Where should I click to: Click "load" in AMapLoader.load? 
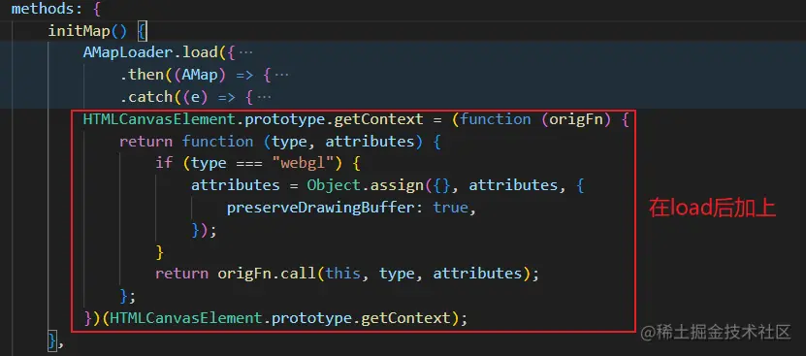(x=200, y=53)
